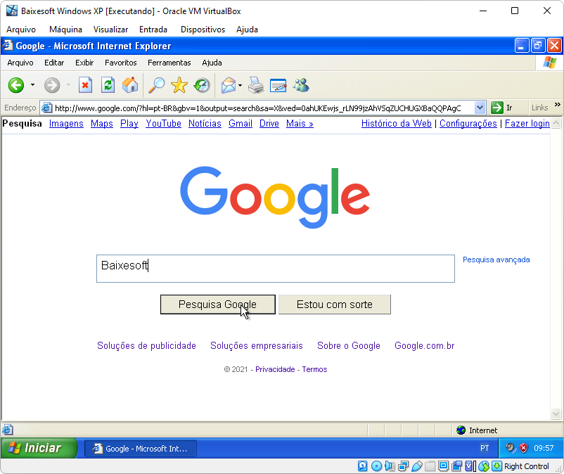Go to the Home page icon
The height and width of the screenshot is (474, 564).
click(x=130, y=86)
